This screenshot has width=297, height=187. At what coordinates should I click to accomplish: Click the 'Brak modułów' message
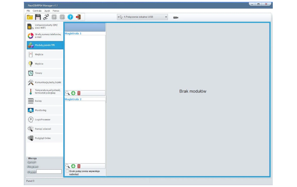tap(193, 91)
